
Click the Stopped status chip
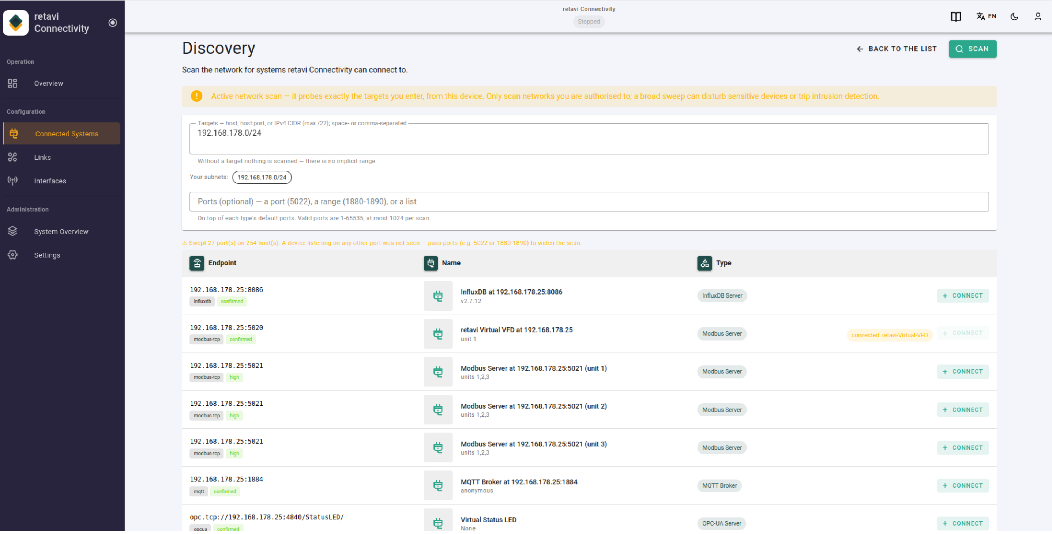[589, 22]
